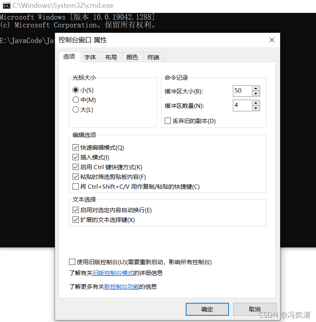Select the 中(M) cursor size option
This screenshot has height=322, width=316.
[x=76, y=100]
